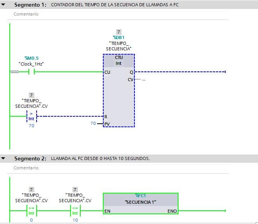Select the >= Int comparator in Segmento 2

(x=31, y=211)
